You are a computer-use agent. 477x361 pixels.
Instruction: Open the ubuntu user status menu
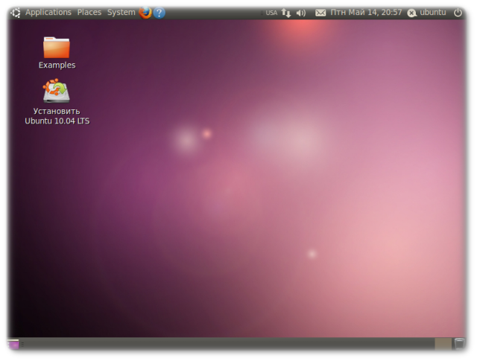coord(427,12)
